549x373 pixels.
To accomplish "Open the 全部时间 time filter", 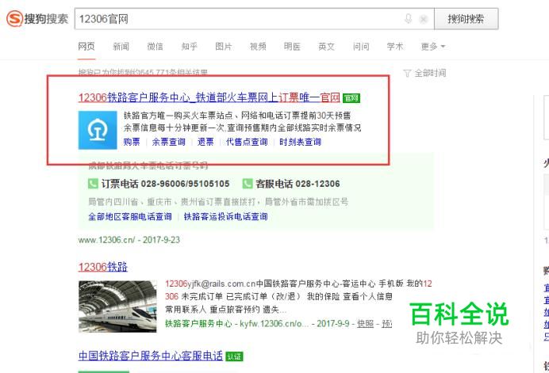I will coord(430,73).
